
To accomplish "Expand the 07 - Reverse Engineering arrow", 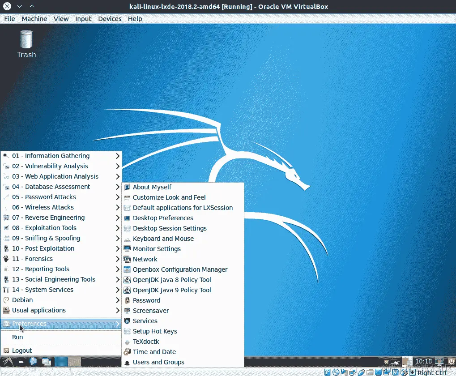I will (118, 218).
